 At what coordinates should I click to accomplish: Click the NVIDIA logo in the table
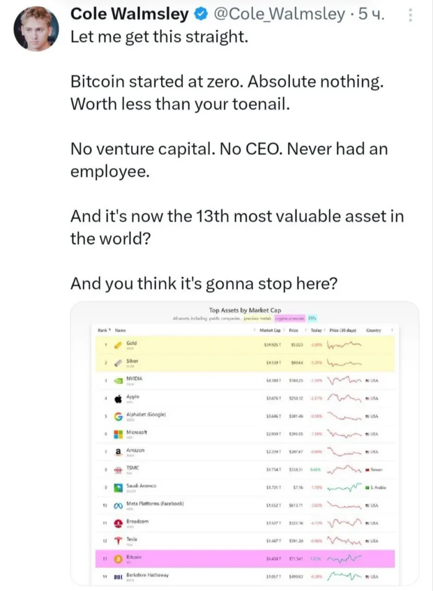click(118, 380)
